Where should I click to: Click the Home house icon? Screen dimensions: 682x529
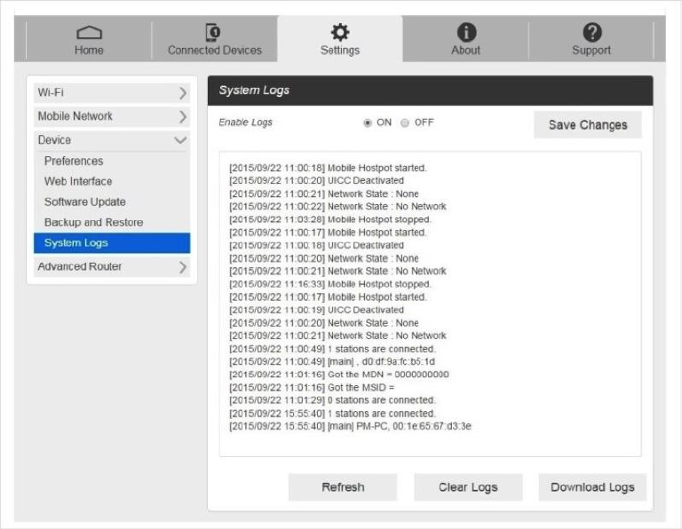(89, 33)
